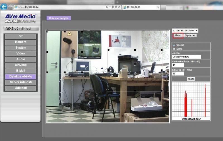Switch to the Detekce pohybu tab

[59, 18]
